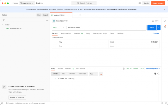The height and width of the screenshot is (105, 168).
Task: Open the code snippet panel icon
Action: [165, 21]
